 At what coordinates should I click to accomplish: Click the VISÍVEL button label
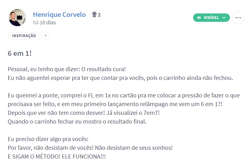click(211, 17)
